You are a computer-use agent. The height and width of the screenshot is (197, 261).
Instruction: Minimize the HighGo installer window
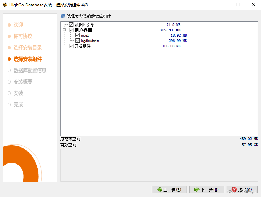click(223, 5)
